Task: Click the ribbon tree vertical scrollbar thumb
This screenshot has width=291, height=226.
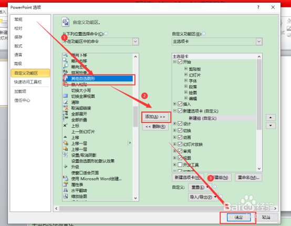Action: 259,94
